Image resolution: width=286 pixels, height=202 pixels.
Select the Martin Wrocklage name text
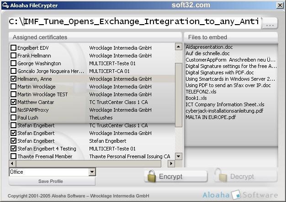tap(36, 87)
